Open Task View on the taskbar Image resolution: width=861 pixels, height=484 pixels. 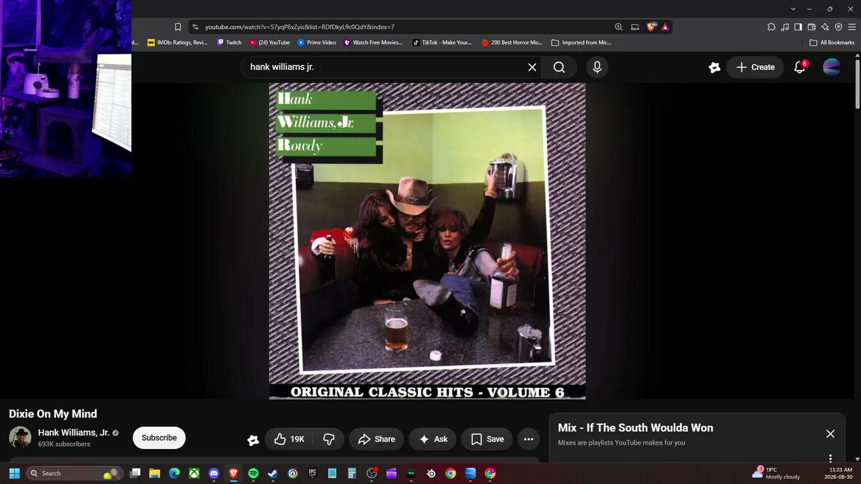[135, 473]
